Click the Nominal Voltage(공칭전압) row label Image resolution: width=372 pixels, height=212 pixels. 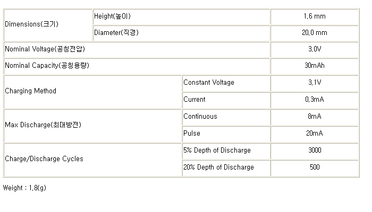point(45,49)
